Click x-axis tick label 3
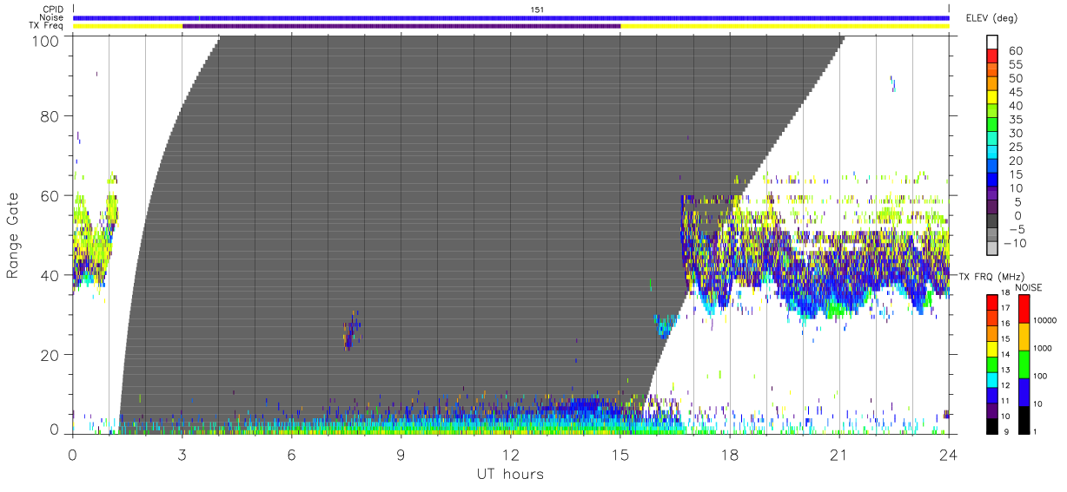The image size is (1067, 492). tap(182, 454)
